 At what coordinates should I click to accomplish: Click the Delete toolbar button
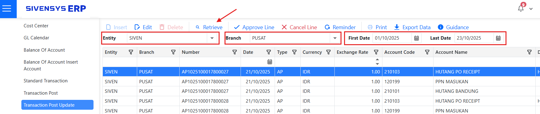171,27
